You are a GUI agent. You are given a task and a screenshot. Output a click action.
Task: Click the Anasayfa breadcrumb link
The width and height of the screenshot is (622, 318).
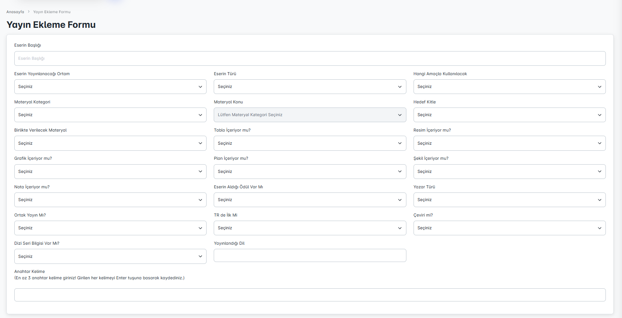click(15, 12)
